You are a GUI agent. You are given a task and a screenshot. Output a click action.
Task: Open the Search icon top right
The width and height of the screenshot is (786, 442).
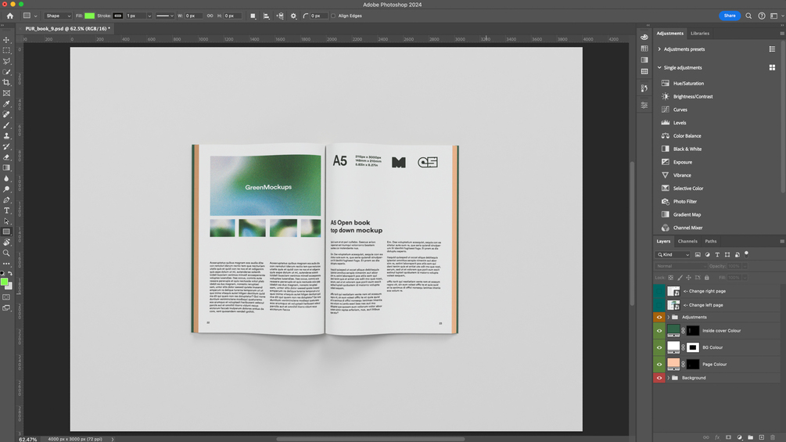tap(748, 16)
